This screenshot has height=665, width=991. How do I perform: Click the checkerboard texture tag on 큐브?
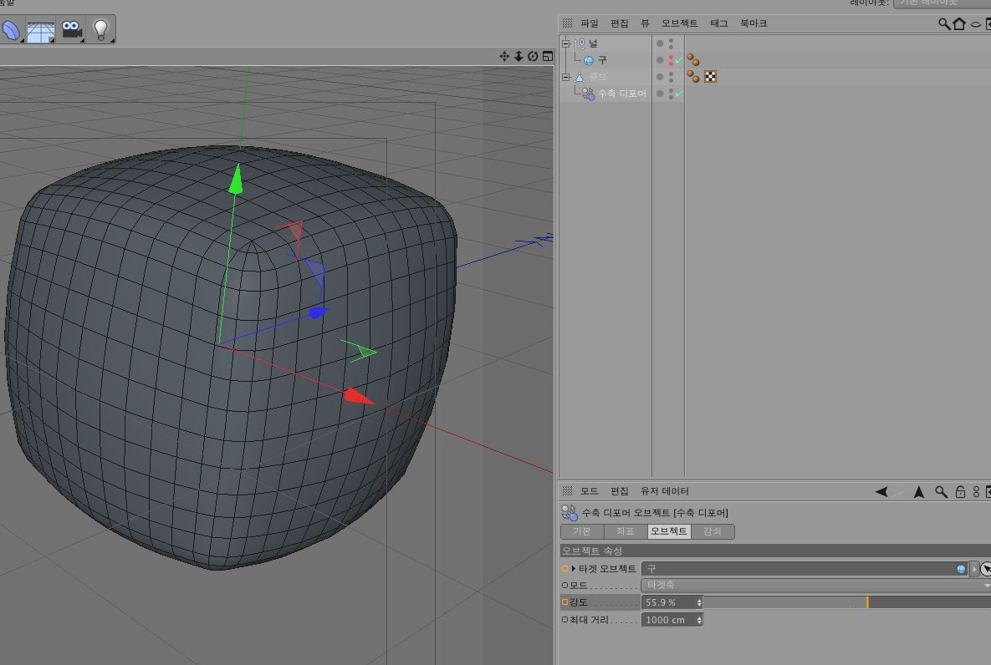(710, 77)
